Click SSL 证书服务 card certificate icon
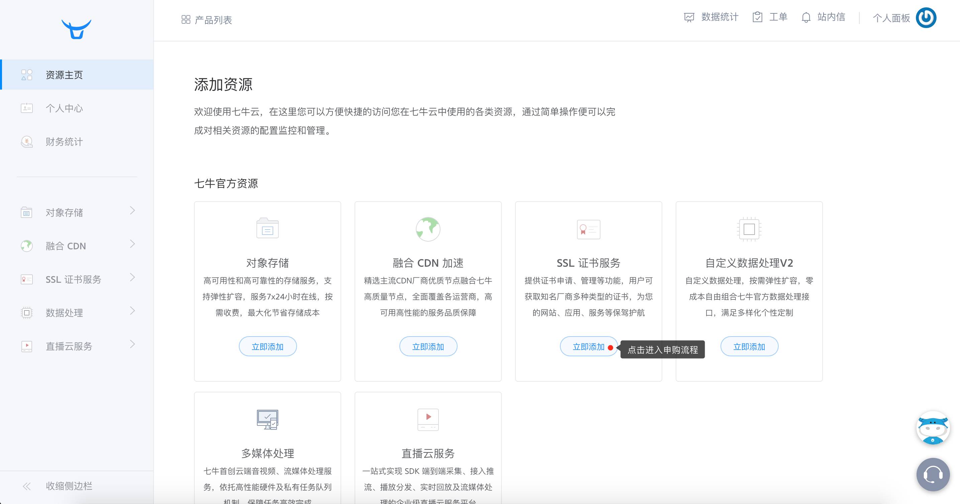Viewport: 960px width, 504px height. click(588, 229)
